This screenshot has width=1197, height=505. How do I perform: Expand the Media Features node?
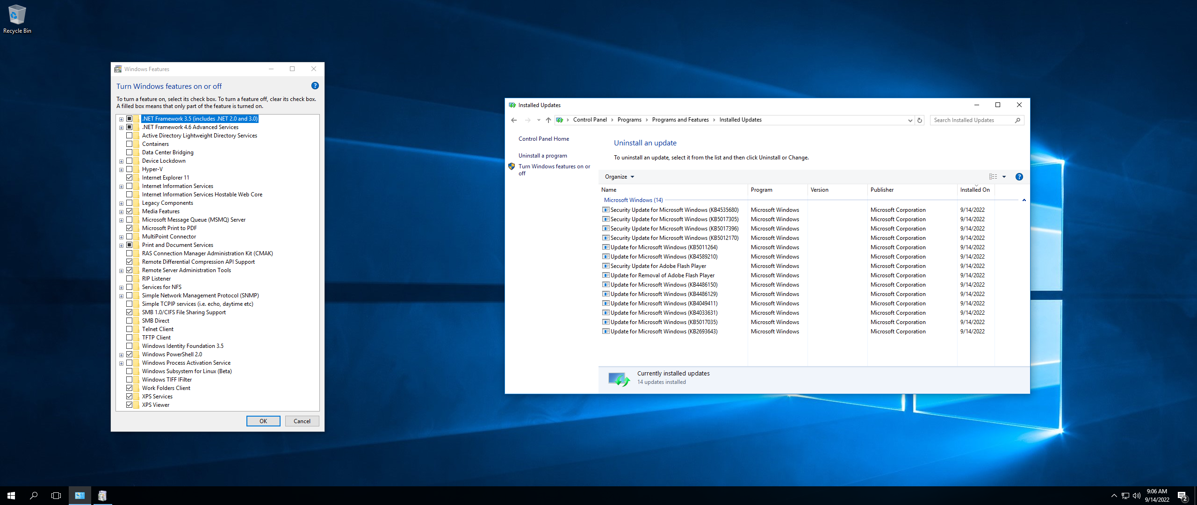[x=121, y=212]
